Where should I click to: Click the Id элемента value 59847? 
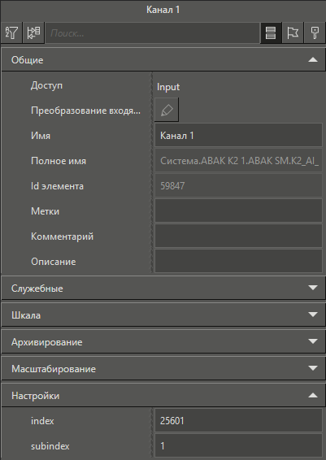[x=238, y=185]
